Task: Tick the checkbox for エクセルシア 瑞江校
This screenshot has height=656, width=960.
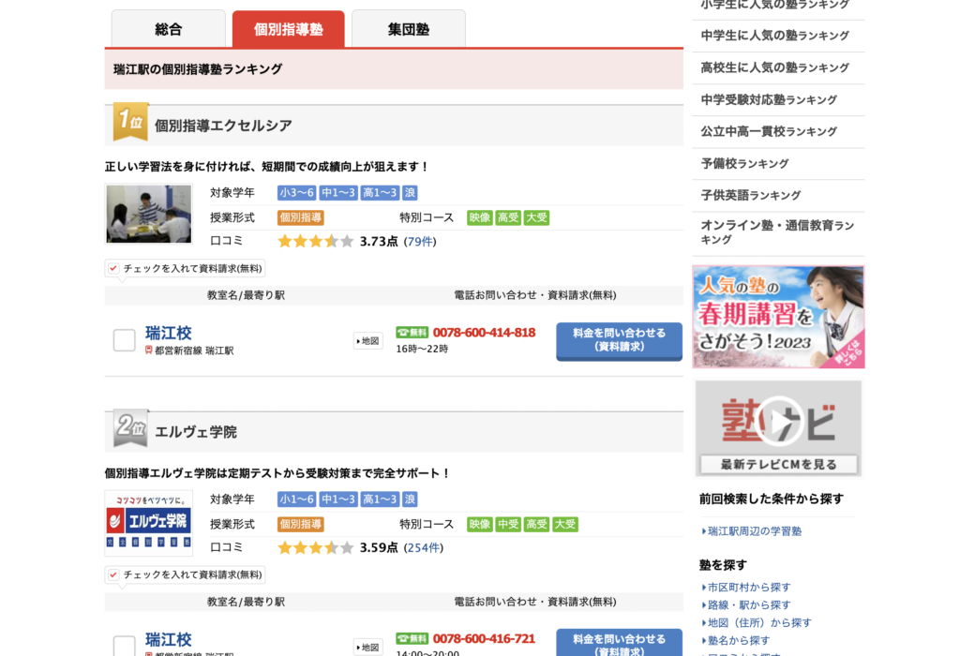Action: click(125, 340)
